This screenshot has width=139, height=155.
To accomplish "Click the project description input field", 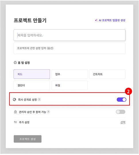I will pos(69,48).
